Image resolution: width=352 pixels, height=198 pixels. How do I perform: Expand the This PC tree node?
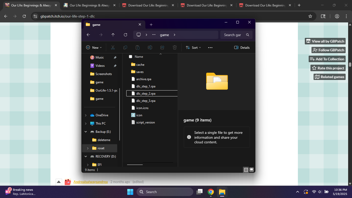point(86,123)
